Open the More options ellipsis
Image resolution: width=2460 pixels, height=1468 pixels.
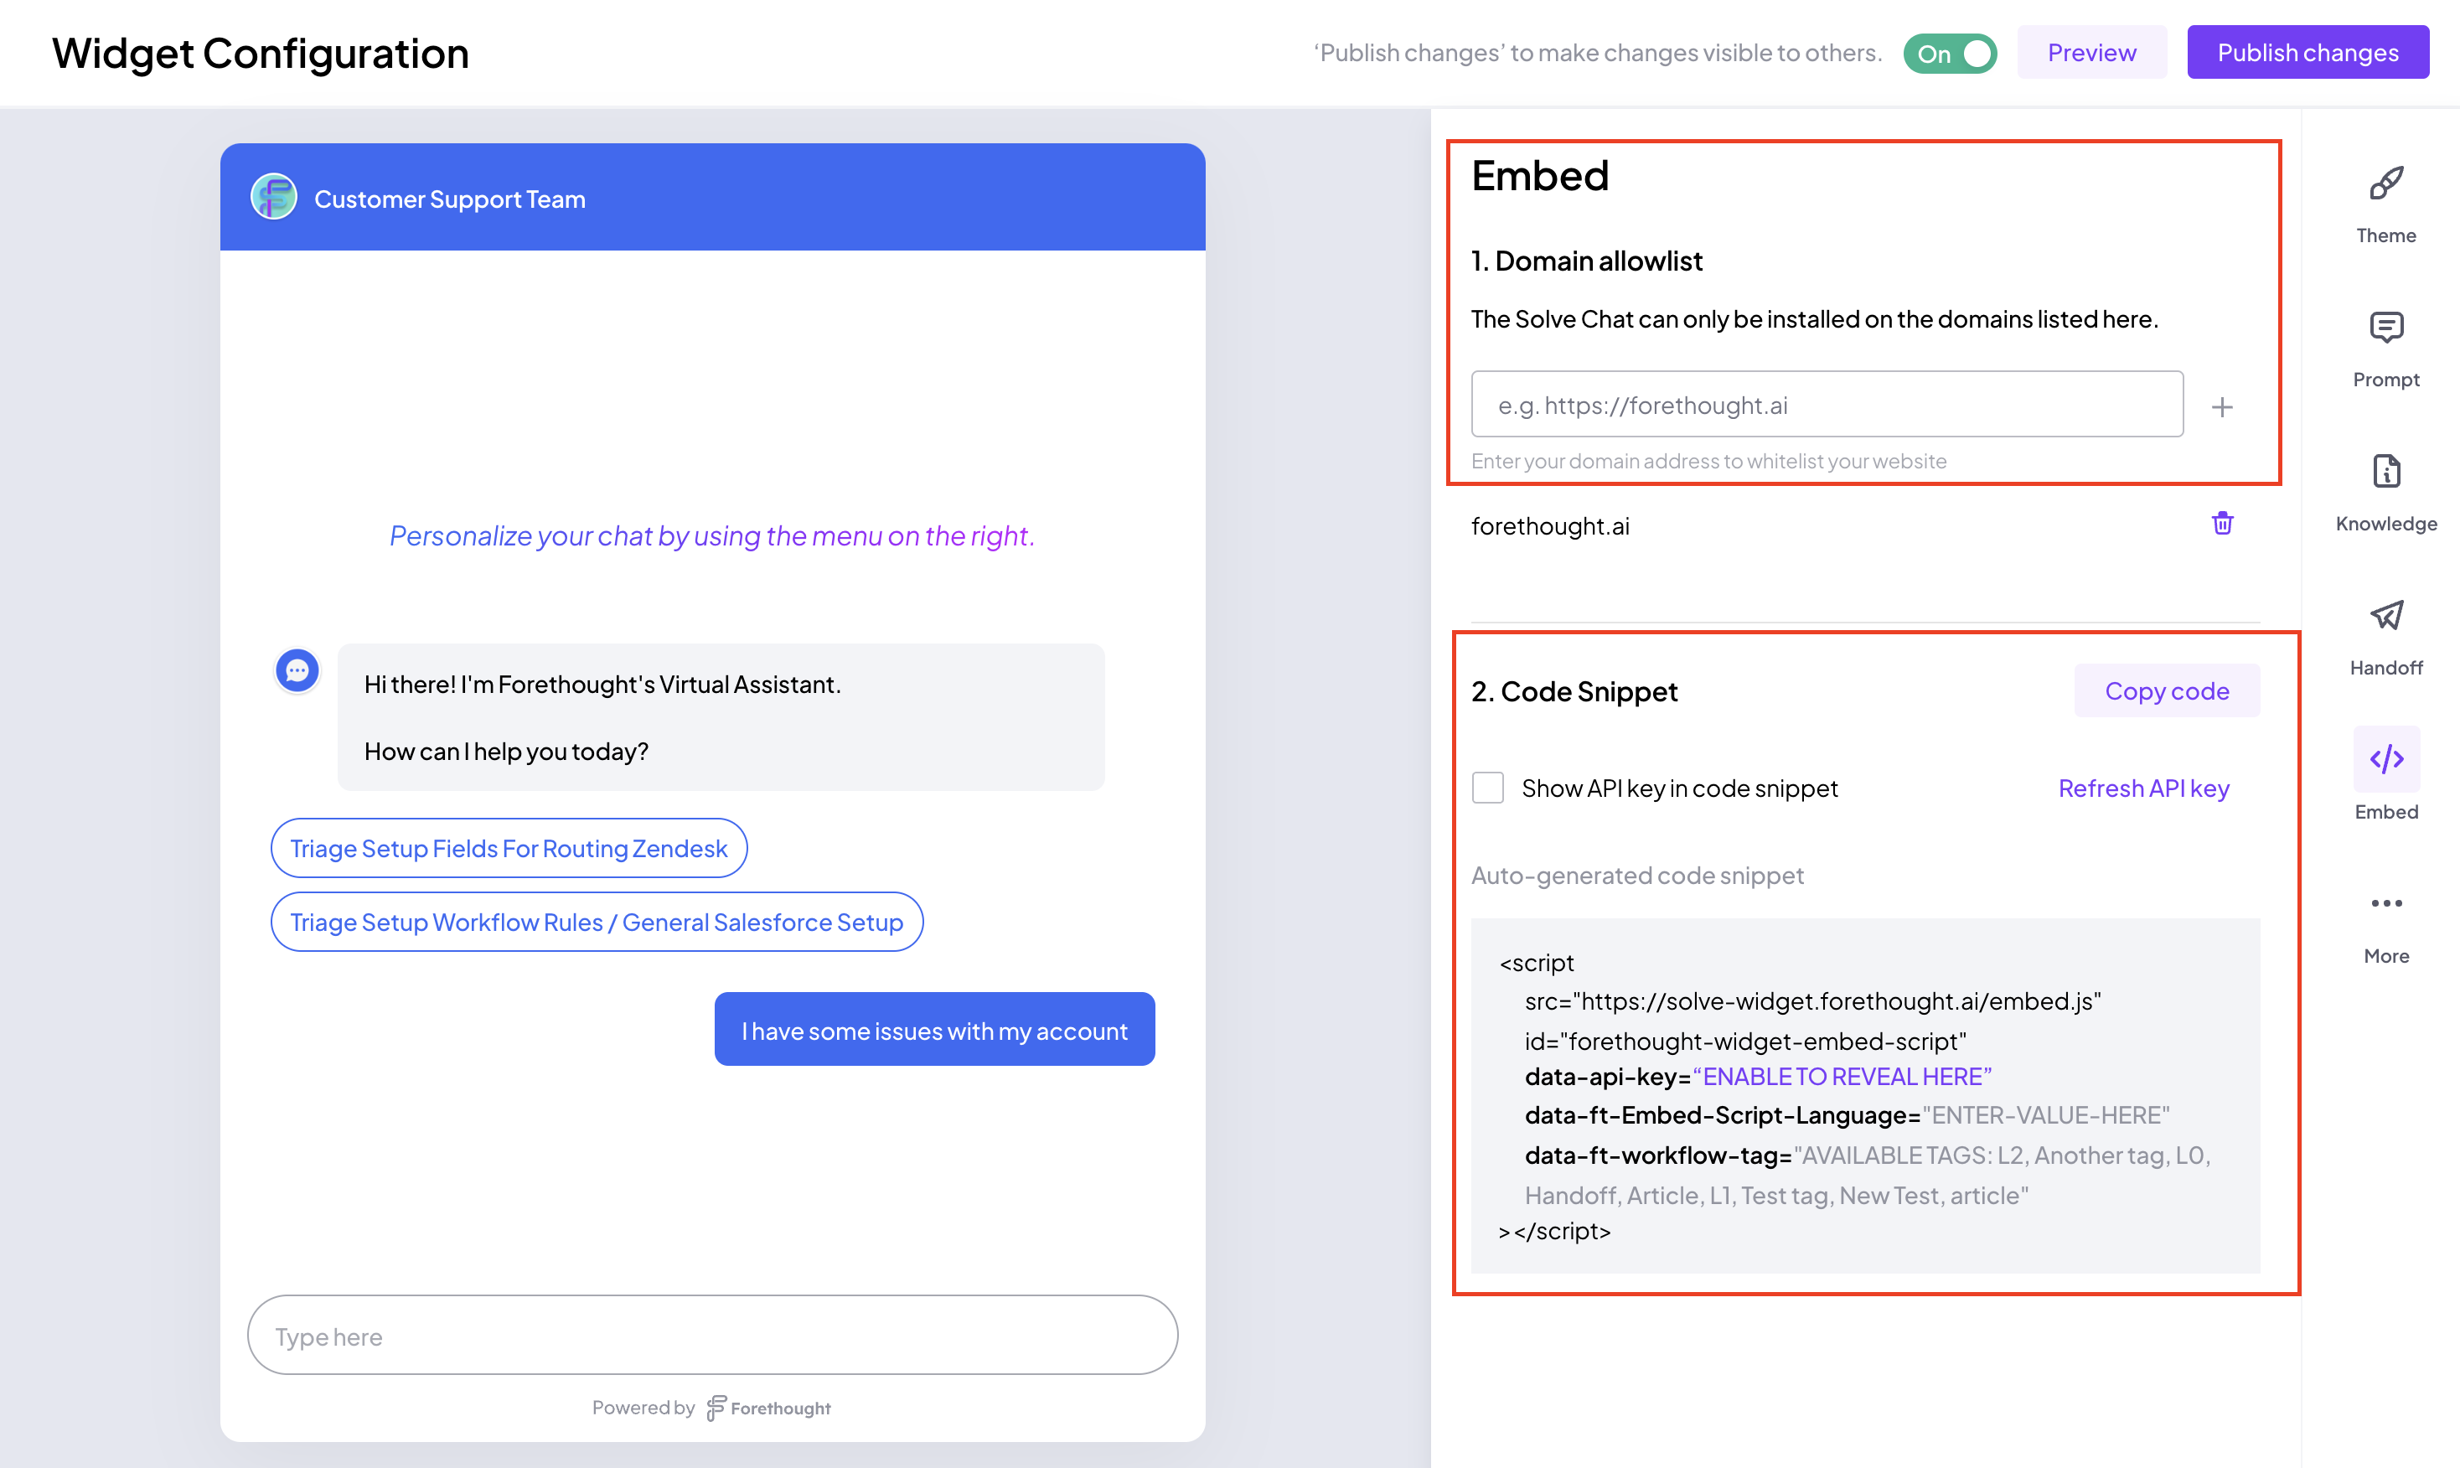[2385, 903]
